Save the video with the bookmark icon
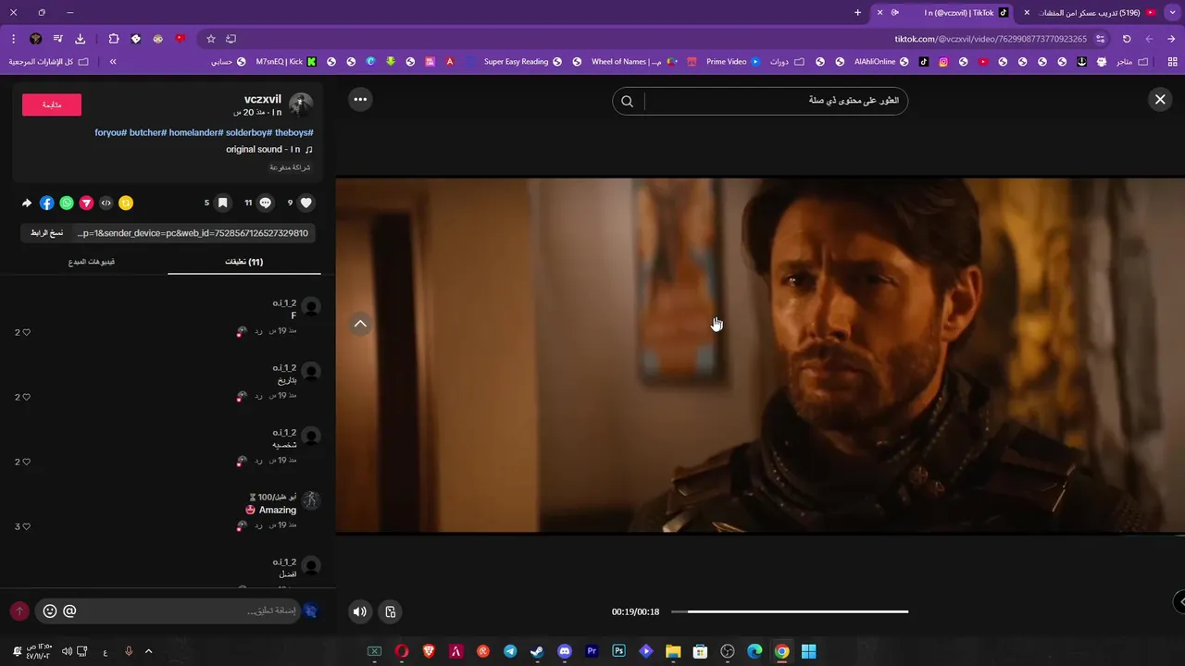The height and width of the screenshot is (666, 1185). [222, 203]
